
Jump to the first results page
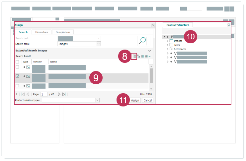23,94
